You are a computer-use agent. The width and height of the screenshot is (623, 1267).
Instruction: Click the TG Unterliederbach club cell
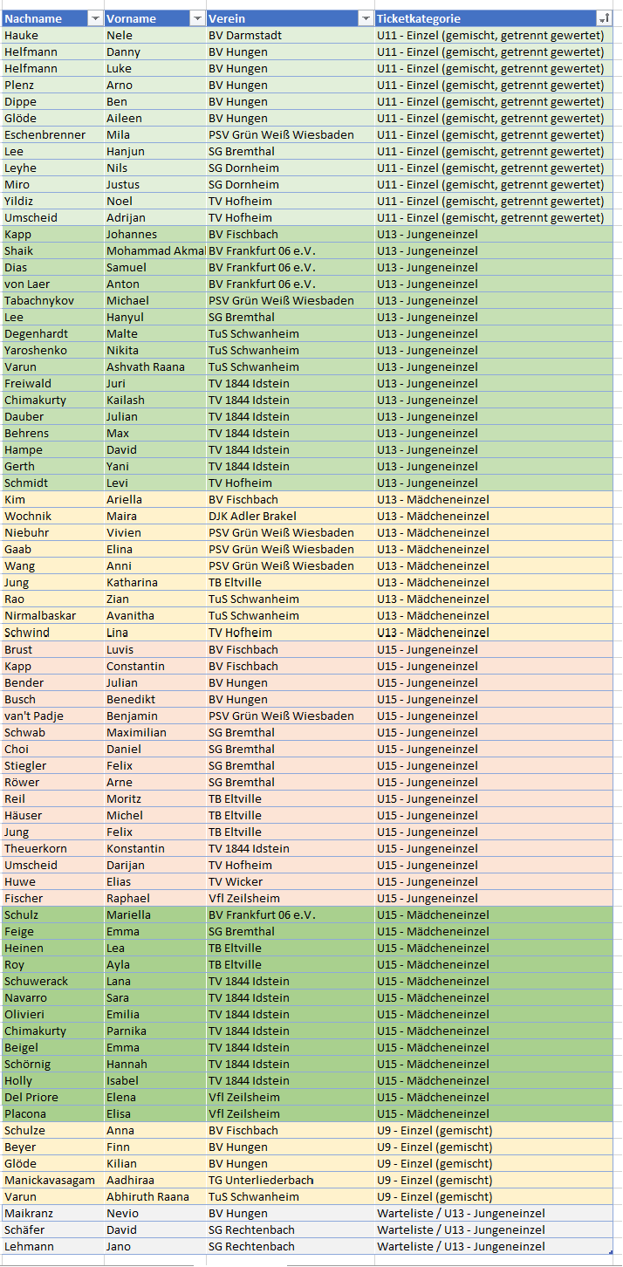[291, 1180]
